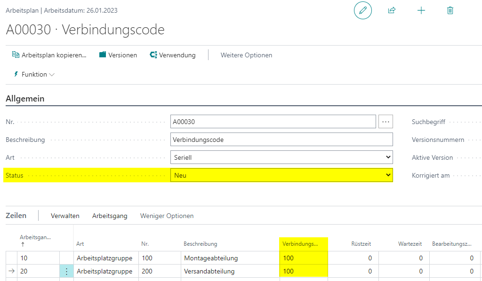Viewport: 482px width, 281px height.
Task: Click the trash delete icon
Action: (450, 10)
